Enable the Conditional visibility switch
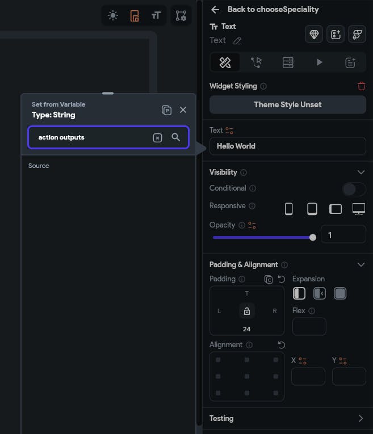The height and width of the screenshot is (434, 373). [x=354, y=189]
